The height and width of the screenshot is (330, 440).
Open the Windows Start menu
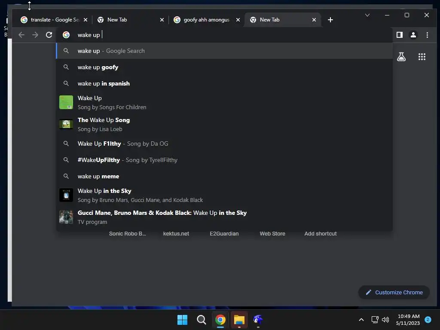tap(182, 320)
